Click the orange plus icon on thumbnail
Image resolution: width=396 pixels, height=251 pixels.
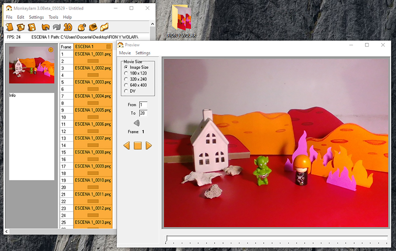click(x=51, y=50)
